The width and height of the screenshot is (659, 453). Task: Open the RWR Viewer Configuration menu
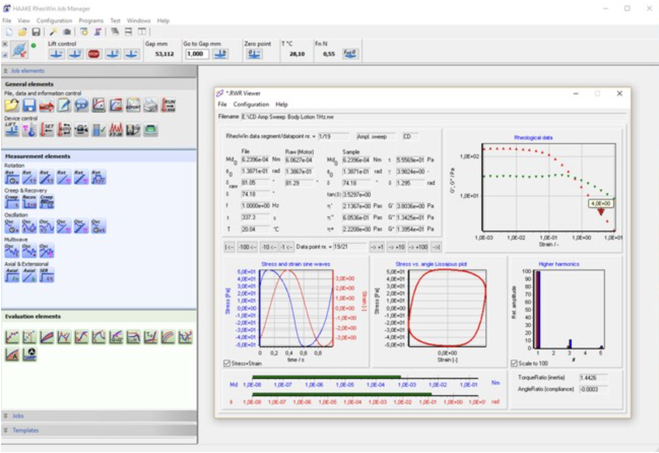251,104
